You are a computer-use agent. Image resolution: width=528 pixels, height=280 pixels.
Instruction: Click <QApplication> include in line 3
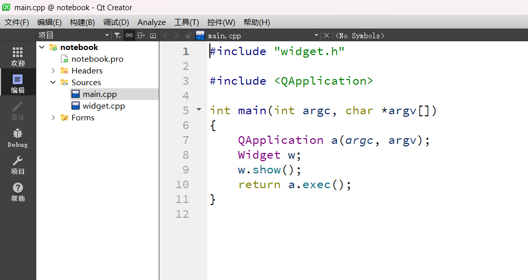tap(323, 81)
